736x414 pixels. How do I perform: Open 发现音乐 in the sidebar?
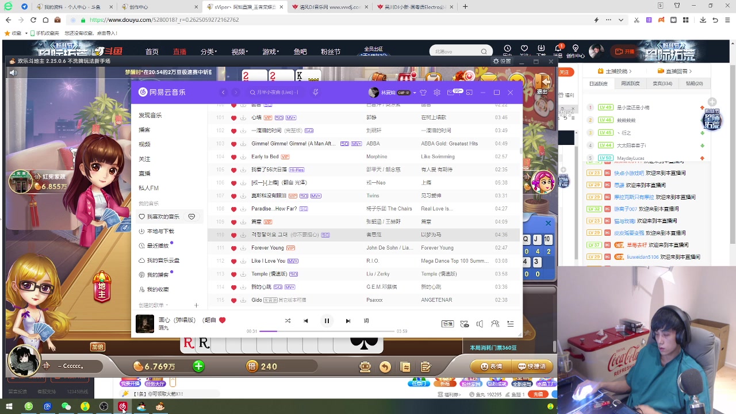point(150,115)
